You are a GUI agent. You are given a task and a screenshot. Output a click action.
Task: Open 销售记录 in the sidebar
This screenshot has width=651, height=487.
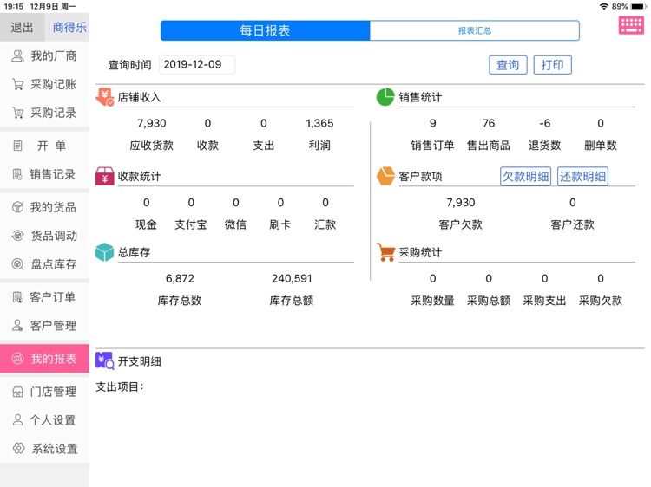coord(44,174)
